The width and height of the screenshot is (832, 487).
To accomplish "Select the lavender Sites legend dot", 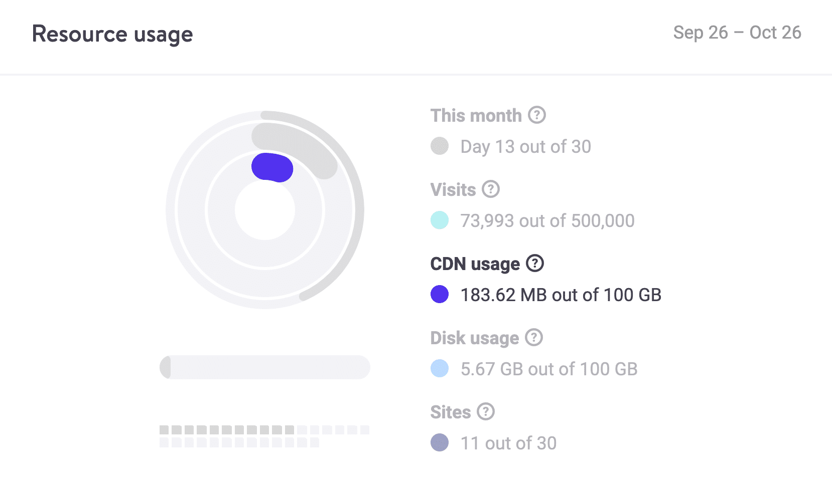I will tap(440, 442).
